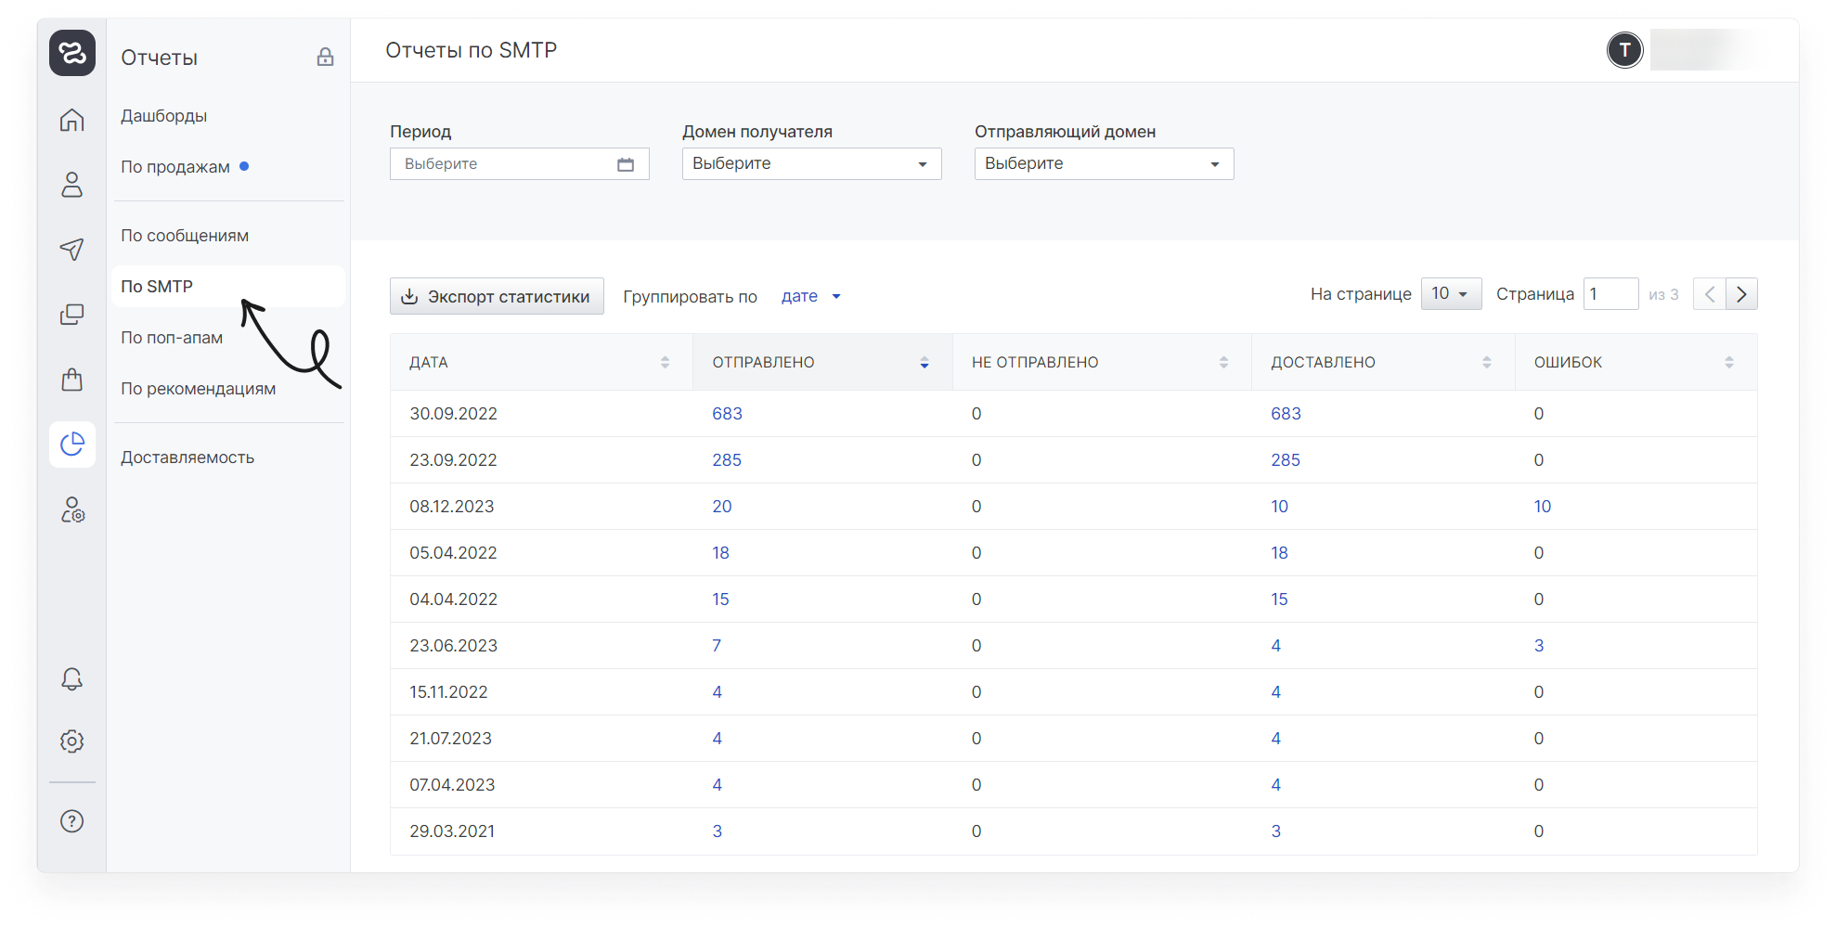
Task: Click the Период date input field
Action: tap(520, 164)
